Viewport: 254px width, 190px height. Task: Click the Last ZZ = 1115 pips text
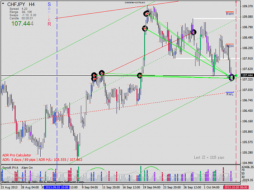(x=209, y=158)
